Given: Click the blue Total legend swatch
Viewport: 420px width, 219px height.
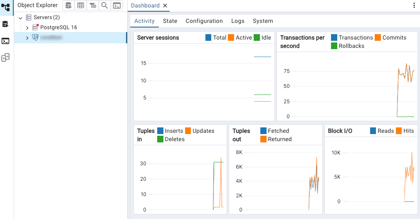Looking at the screenshot, I should [x=208, y=37].
